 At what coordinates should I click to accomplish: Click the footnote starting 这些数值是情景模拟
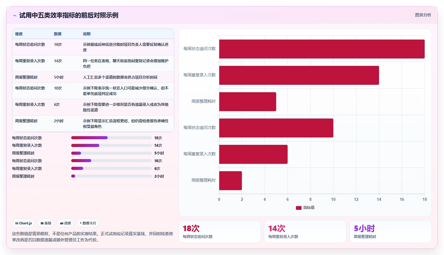click(93, 237)
